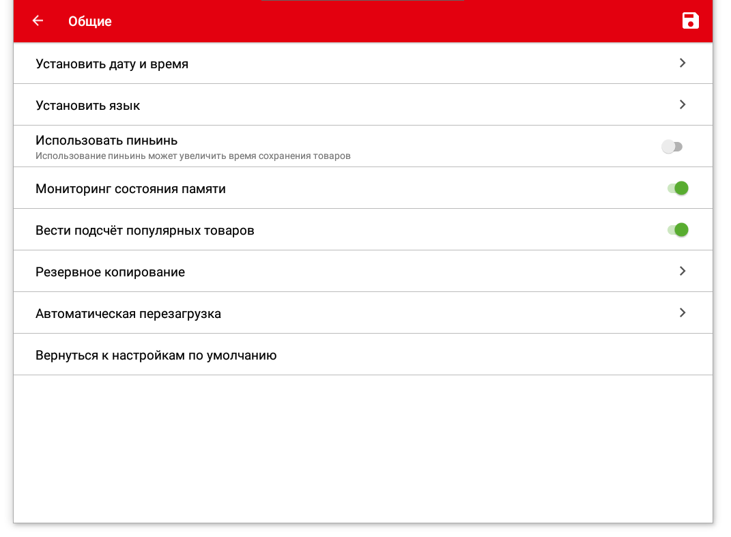This screenshot has height=537, width=731.
Task: Click the Использовать пиньинь label
Action: pos(106,141)
